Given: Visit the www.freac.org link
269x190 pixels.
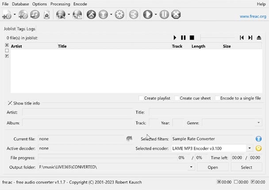Looking at the screenshot, I should pos(253,16).
